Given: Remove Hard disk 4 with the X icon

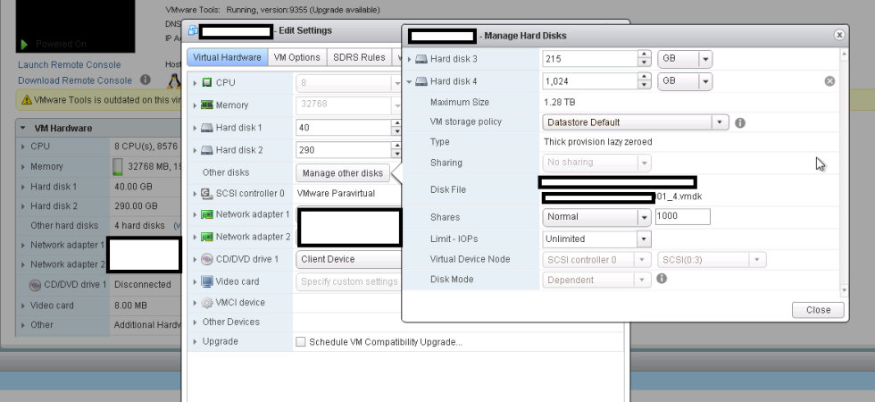Looking at the screenshot, I should click(829, 81).
